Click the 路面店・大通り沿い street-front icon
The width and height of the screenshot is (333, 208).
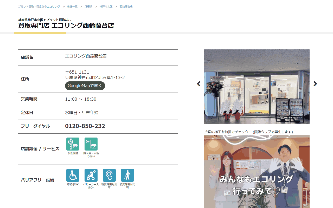(x=91, y=144)
